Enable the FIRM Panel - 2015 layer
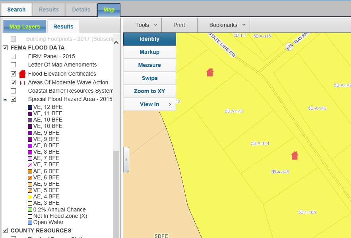 tap(14, 56)
